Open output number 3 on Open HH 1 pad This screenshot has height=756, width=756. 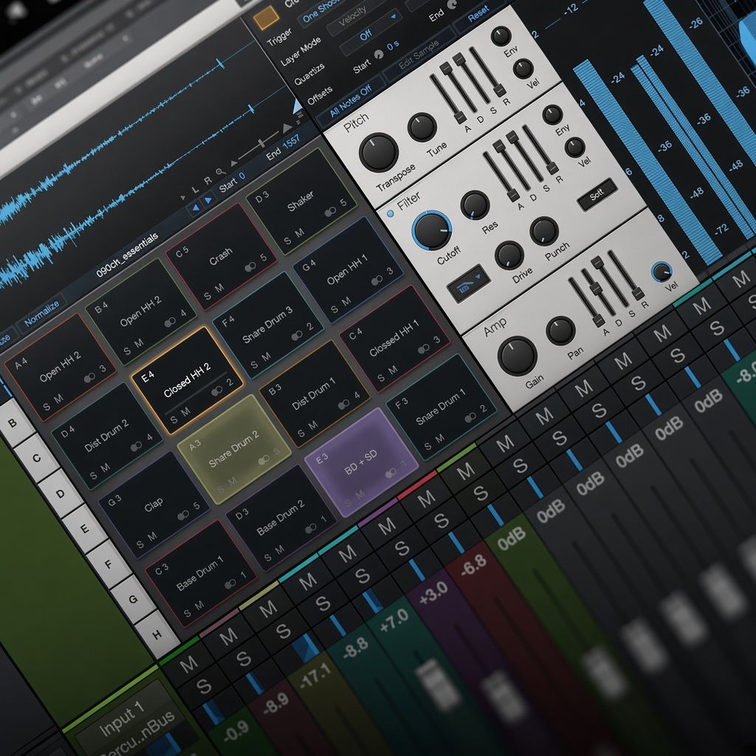coord(390,271)
